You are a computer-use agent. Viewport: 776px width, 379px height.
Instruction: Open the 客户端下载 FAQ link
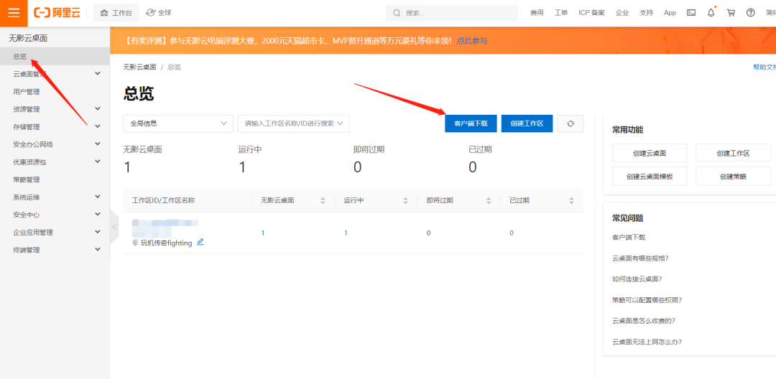(x=629, y=237)
